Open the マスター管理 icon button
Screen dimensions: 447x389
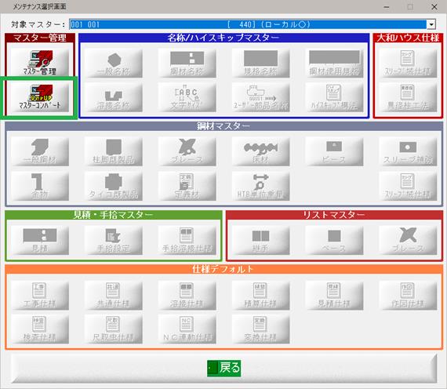pos(40,62)
